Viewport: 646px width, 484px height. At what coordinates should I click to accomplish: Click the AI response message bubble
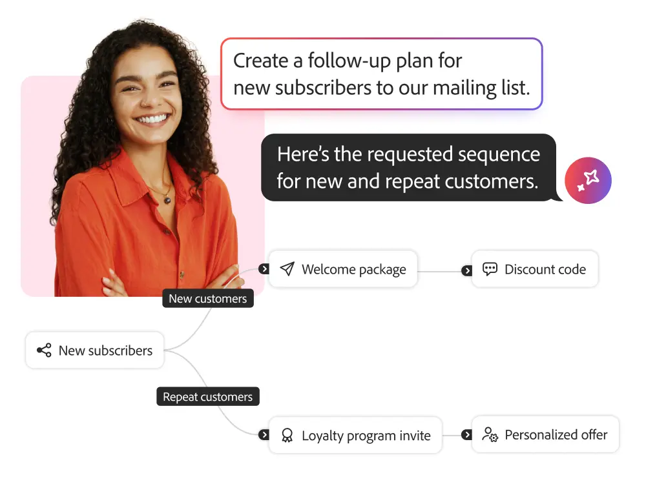[x=408, y=167]
